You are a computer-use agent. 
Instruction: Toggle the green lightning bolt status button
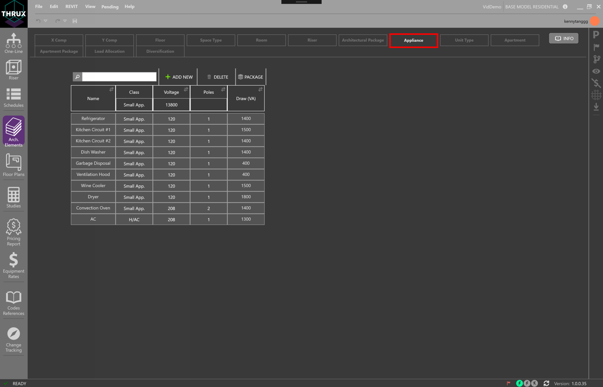[x=519, y=383]
